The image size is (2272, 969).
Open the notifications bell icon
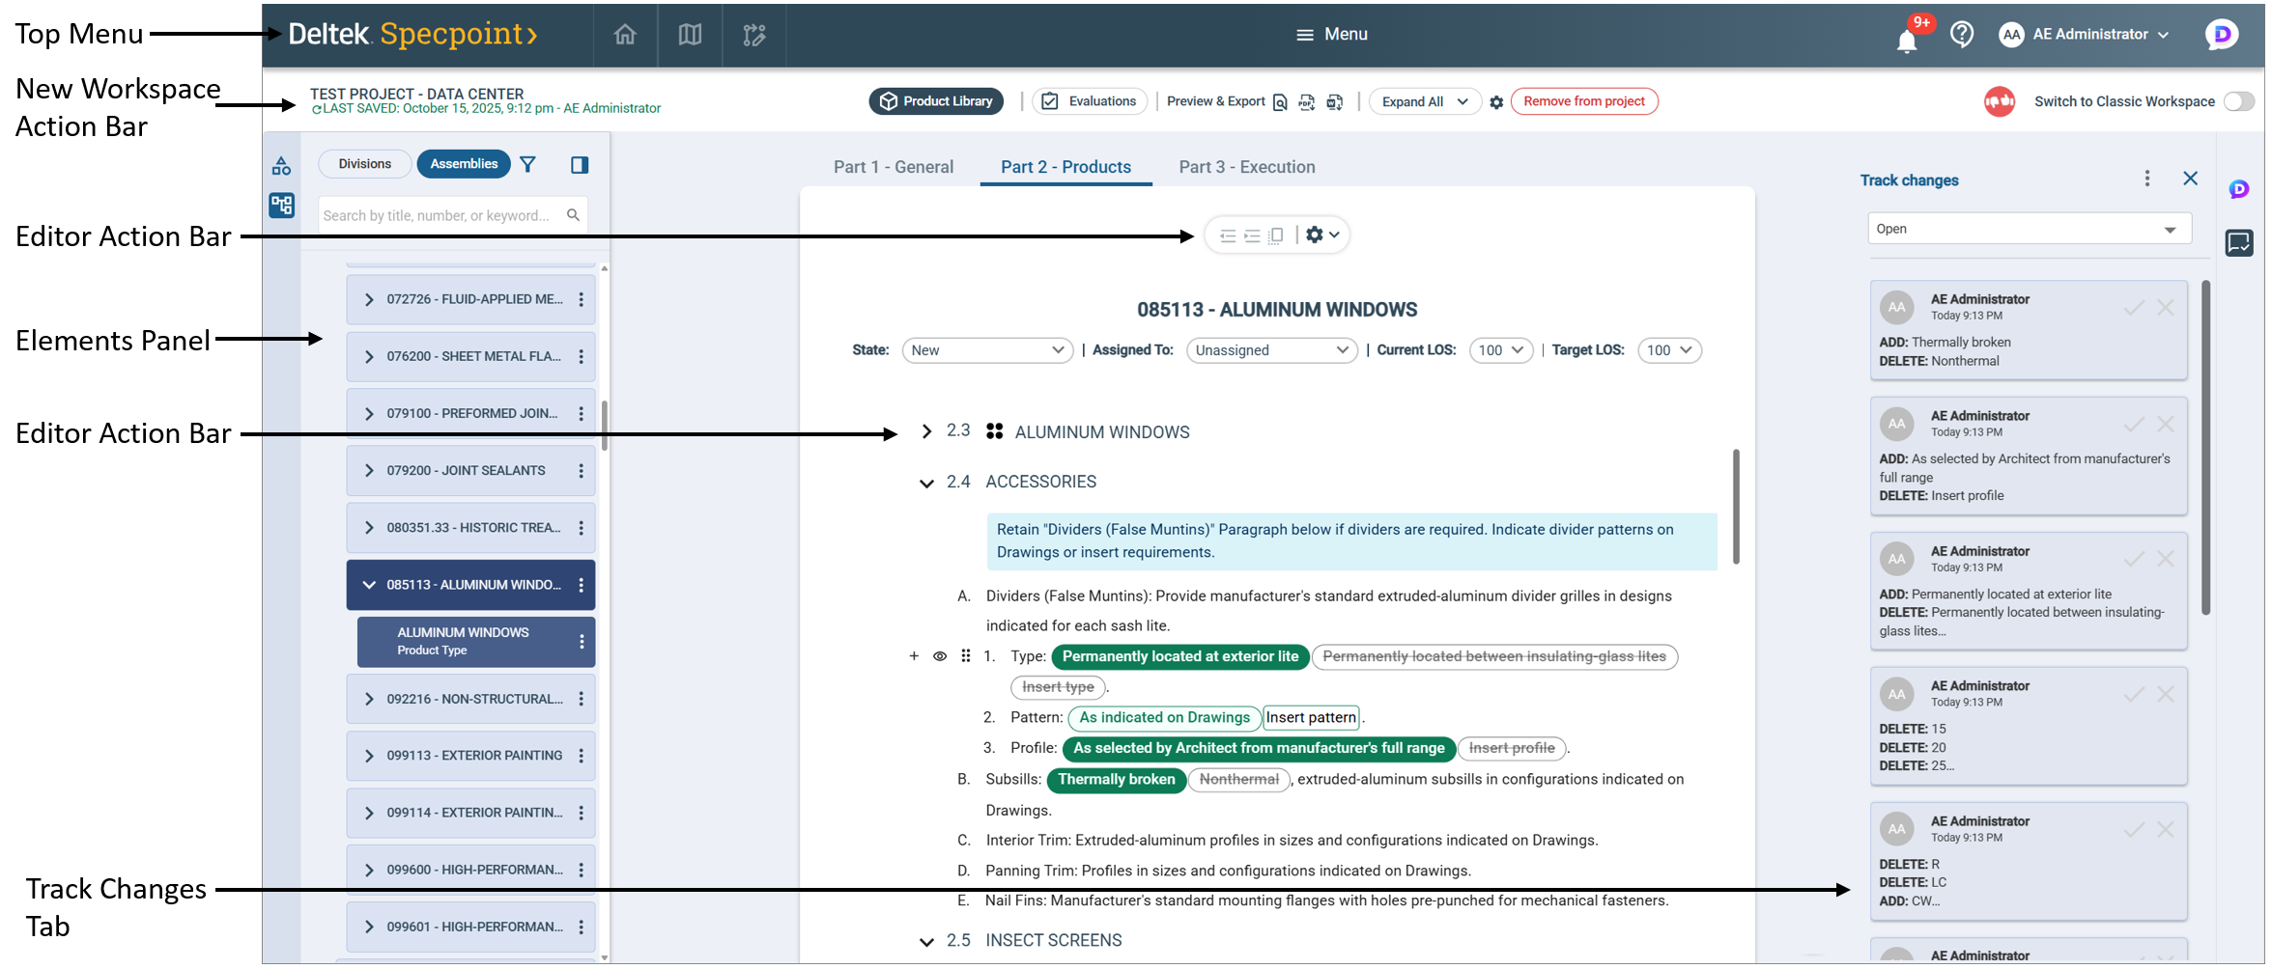tap(1906, 41)
